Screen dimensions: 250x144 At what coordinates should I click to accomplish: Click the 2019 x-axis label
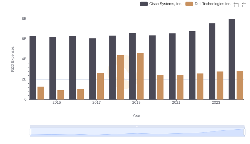coord(136,102)
